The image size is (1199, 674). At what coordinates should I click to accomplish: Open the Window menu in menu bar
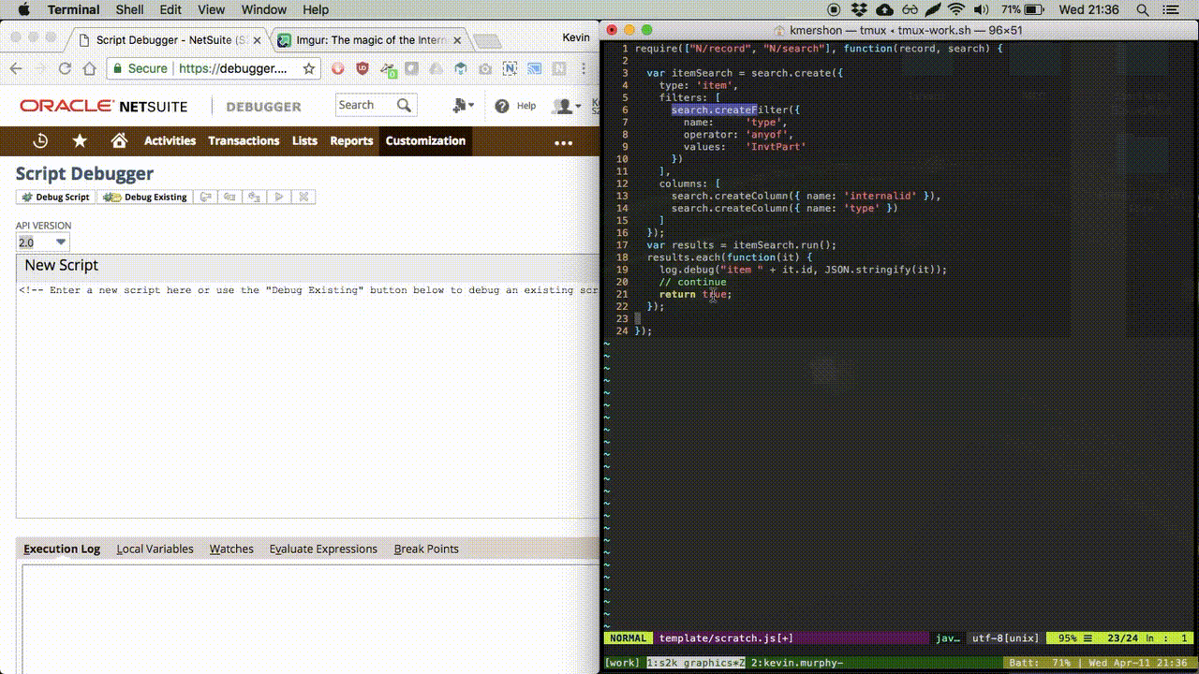[263, 9]
